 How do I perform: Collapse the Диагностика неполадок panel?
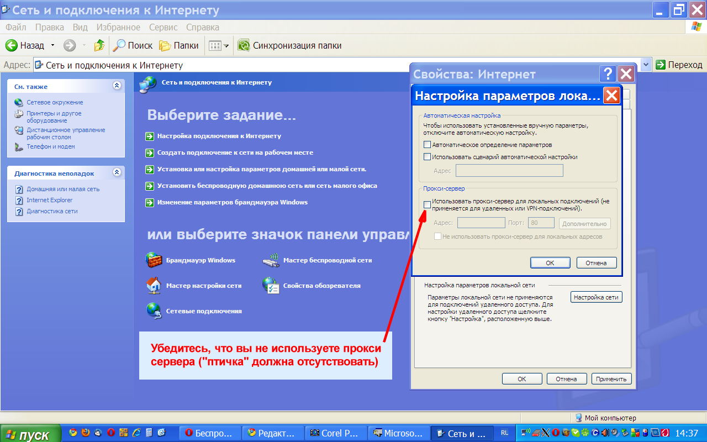pyautogui.click(x=117, y=173)
